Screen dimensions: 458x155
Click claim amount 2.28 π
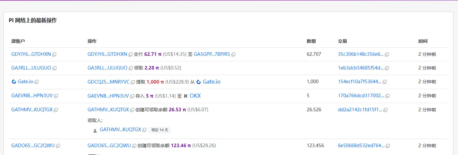pyautogui.click(x=152, y=68)
